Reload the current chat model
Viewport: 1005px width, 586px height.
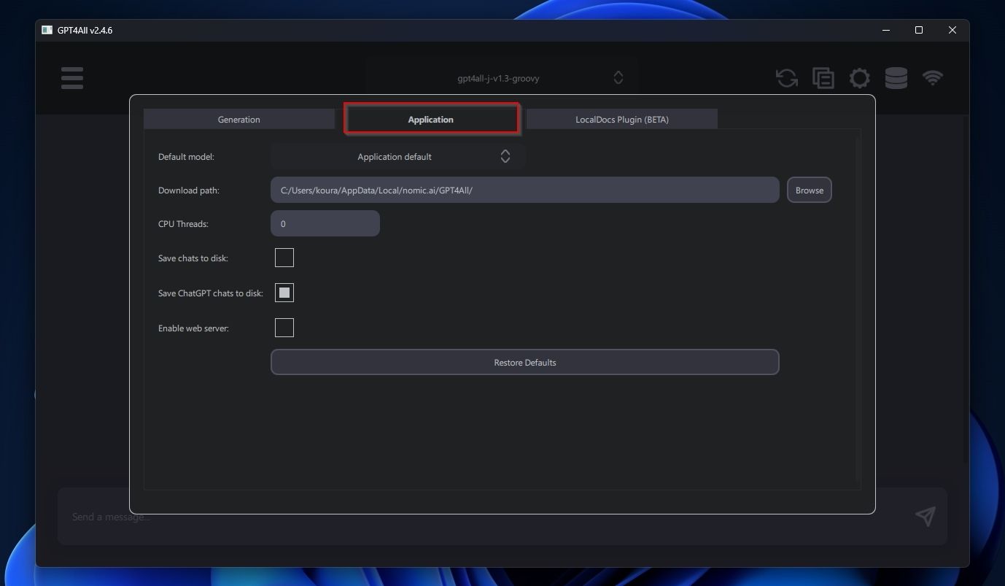[786, 78]
